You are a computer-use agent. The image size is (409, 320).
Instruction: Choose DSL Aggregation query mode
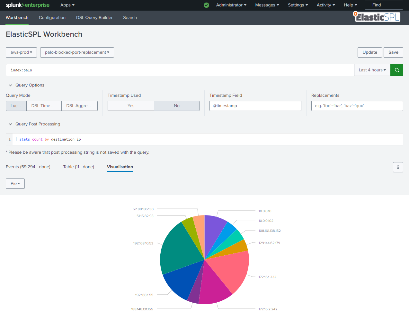pyautogui.click(x=79, y=106)
